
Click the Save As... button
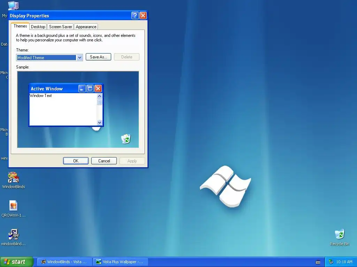coord(98,57)
